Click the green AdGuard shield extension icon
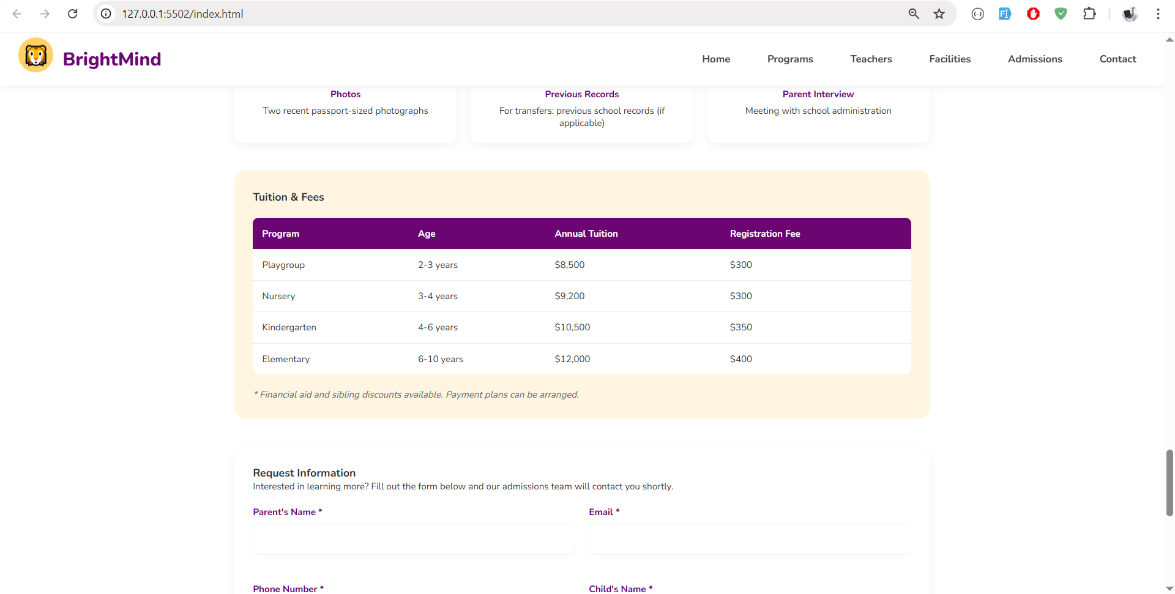The width and height of the screenshot is (1175, 594). click(1061, 13)
